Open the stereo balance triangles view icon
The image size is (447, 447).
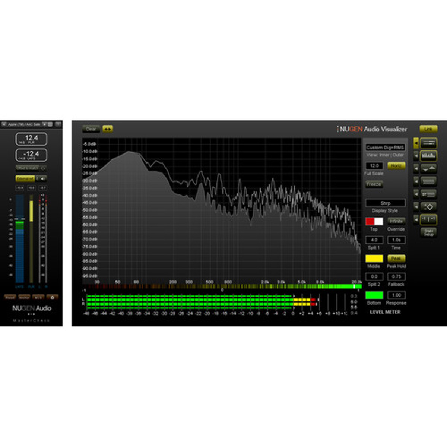(x=428, y=168)
